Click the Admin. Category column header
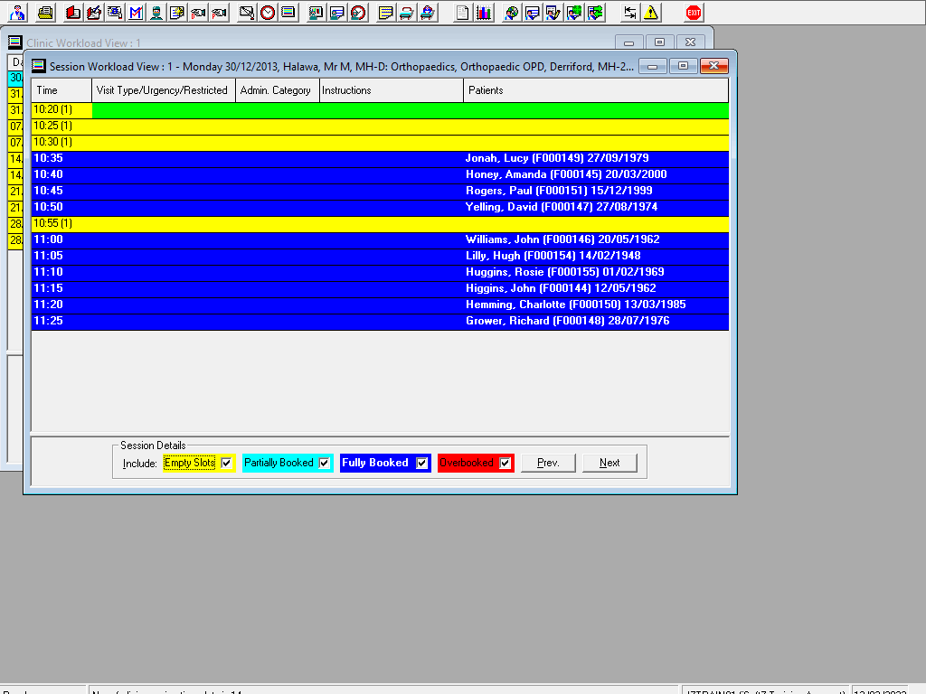The height and width of the screenshot is (694, 926). (278, 90)
